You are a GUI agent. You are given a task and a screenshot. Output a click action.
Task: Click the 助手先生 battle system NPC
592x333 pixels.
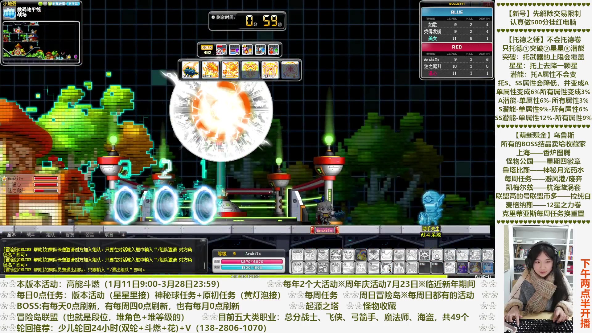coord(431,207)
